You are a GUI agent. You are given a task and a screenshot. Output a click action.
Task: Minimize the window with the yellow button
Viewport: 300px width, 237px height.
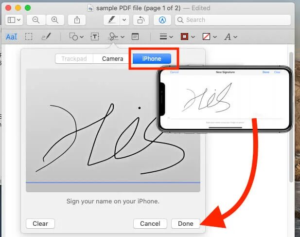point(18,8)
